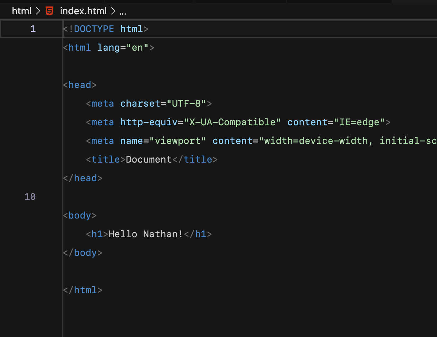Click the UTF-8 charset value
437x337 pixels.
[x=188, y=103]
